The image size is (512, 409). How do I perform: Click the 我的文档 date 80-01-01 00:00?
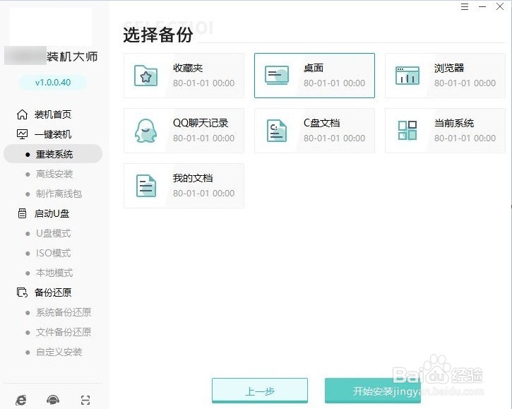pos(204,194)
